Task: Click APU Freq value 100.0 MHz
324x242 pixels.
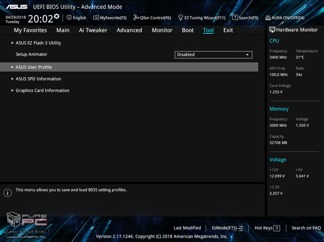Action: 279,75
